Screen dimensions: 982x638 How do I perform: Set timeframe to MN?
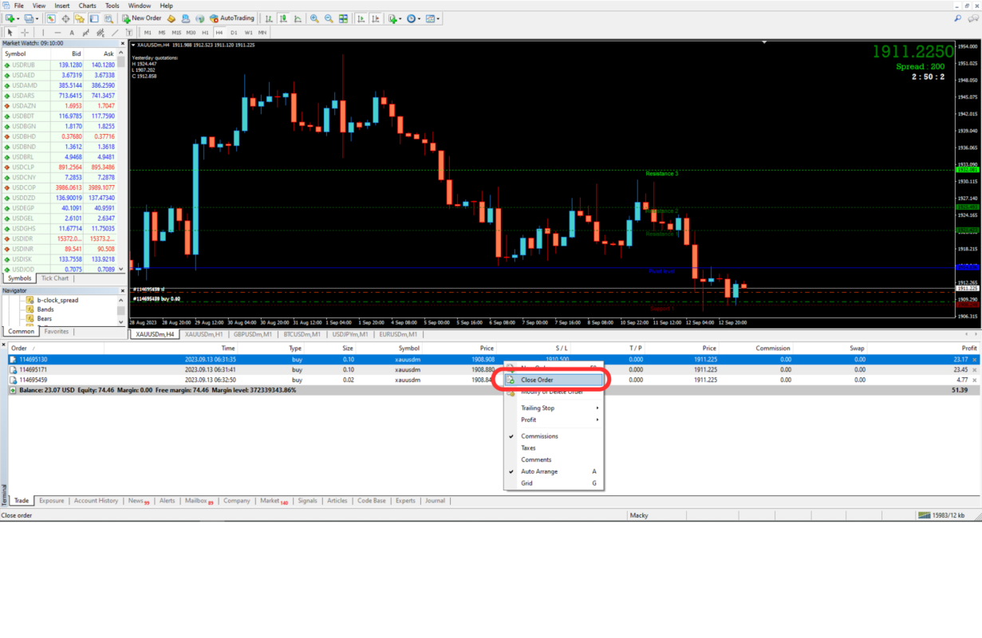pyautogui.click(x=262, y=33)
